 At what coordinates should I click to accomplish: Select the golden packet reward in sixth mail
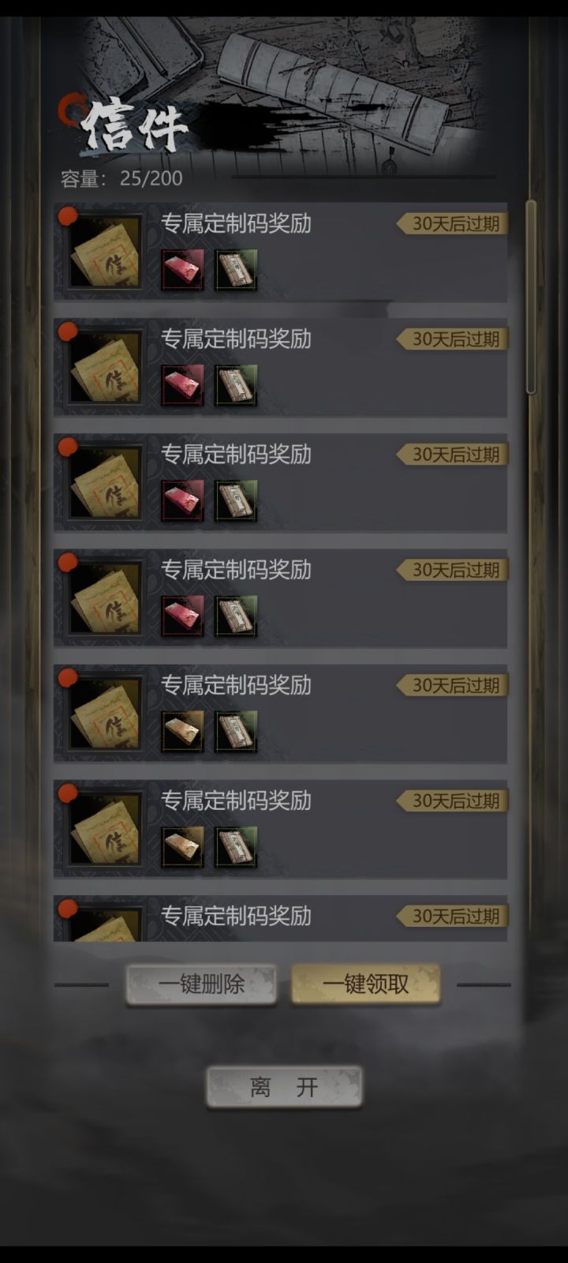click(x=182, y=846)
